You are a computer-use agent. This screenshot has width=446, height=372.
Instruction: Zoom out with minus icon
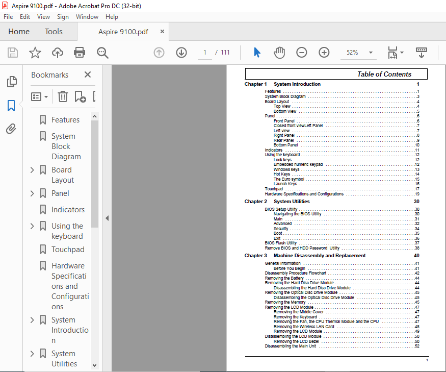pyautogui.click(x=302, y=53)
